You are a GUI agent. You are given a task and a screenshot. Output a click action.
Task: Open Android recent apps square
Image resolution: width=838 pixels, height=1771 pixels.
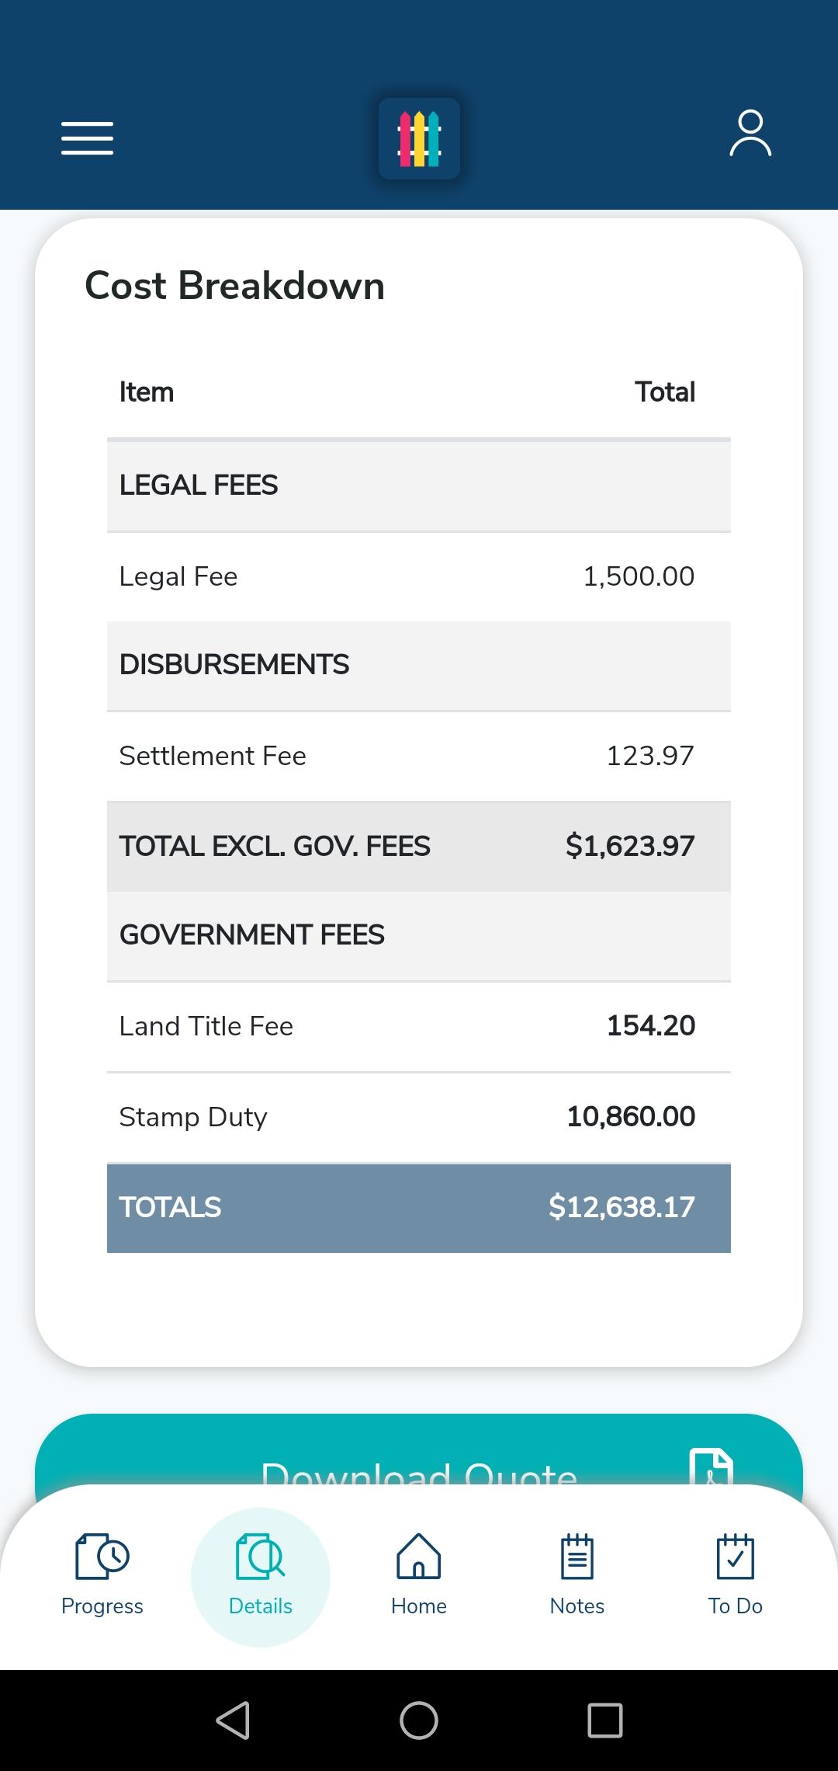coord(605,1720)
